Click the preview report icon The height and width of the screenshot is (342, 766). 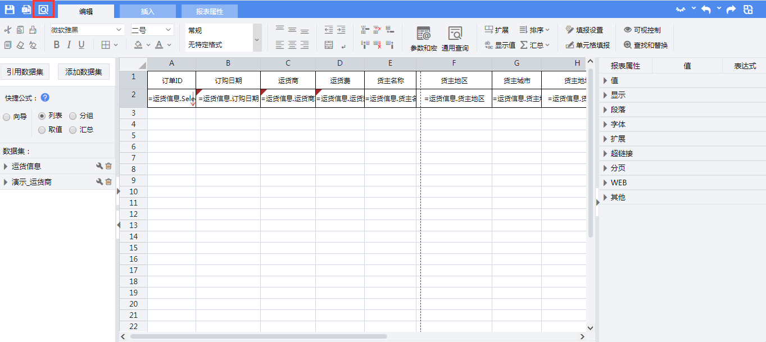pyautogui.click(x=43, y=10)
